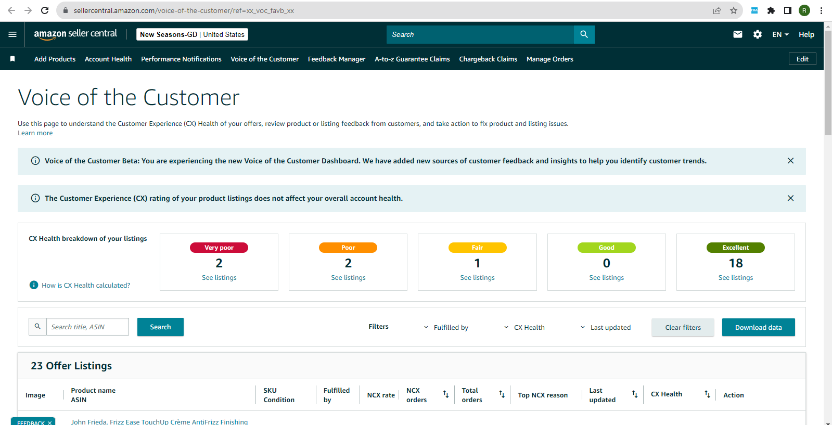Dismiss the Voice of the Customer Beta banner
Viewport: 832px width, 425px height.
790,161
